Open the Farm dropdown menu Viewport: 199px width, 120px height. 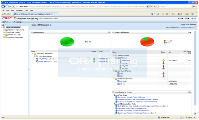coord(6,22)
